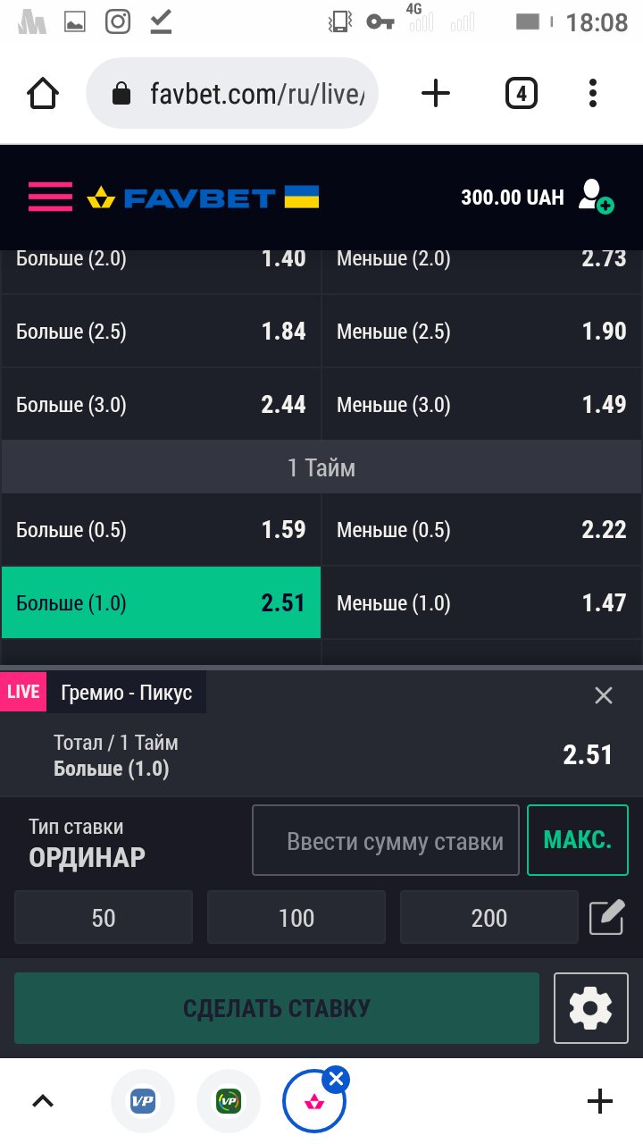
Task: Open the pink FavBet hamburger menu
Action: pos(49,197)
